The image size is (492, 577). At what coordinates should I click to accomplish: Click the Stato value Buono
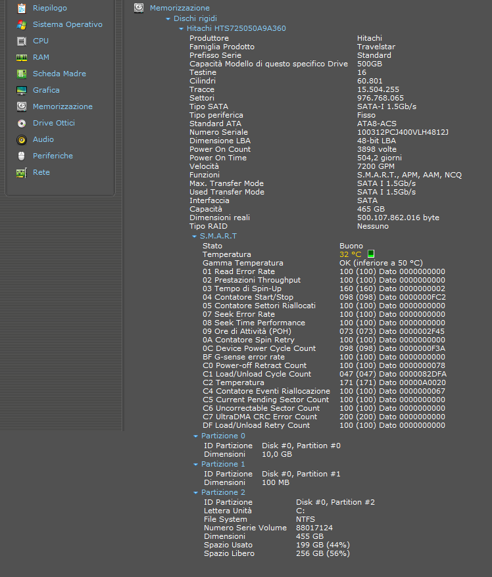coord(351,246)
